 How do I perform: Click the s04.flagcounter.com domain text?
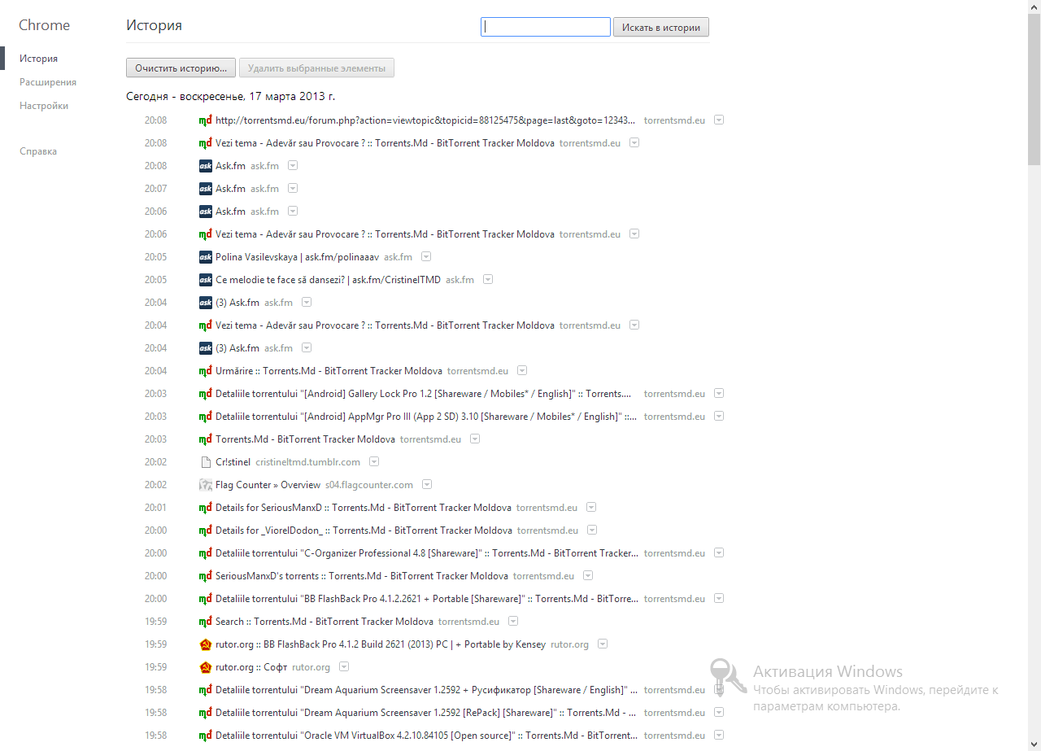369,485
